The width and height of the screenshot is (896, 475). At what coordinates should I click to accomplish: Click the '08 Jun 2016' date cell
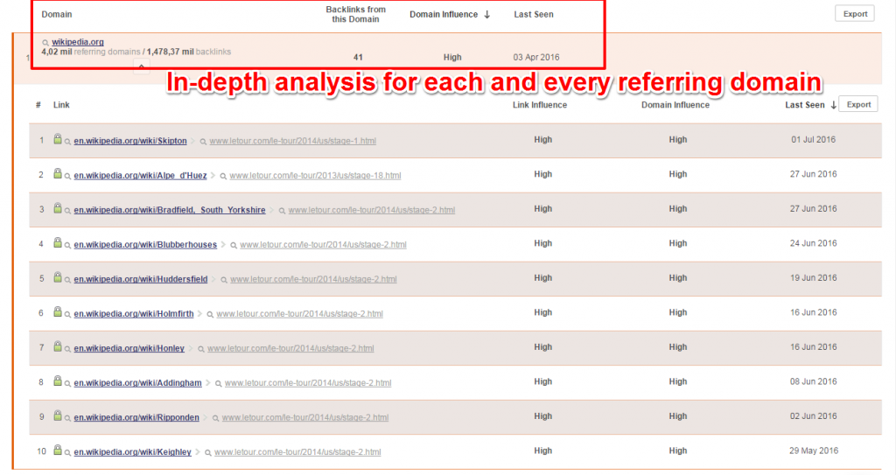pos(813,381)
